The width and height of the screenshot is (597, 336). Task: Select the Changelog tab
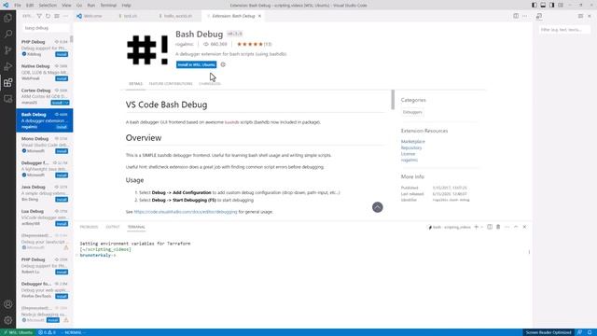tap(210, 83)
